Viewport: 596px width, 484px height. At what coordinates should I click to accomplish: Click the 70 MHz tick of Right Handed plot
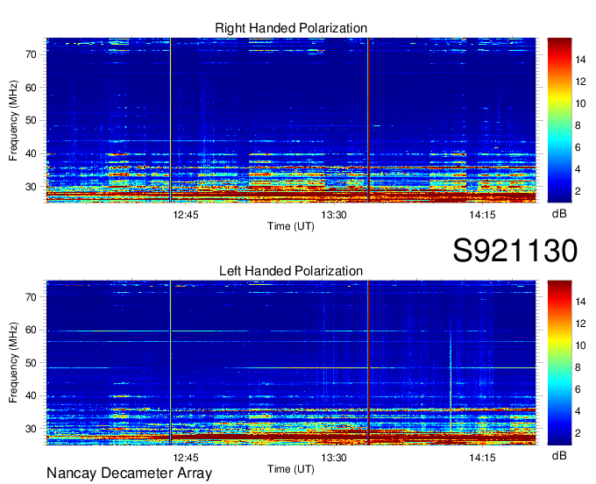[32, 54]
